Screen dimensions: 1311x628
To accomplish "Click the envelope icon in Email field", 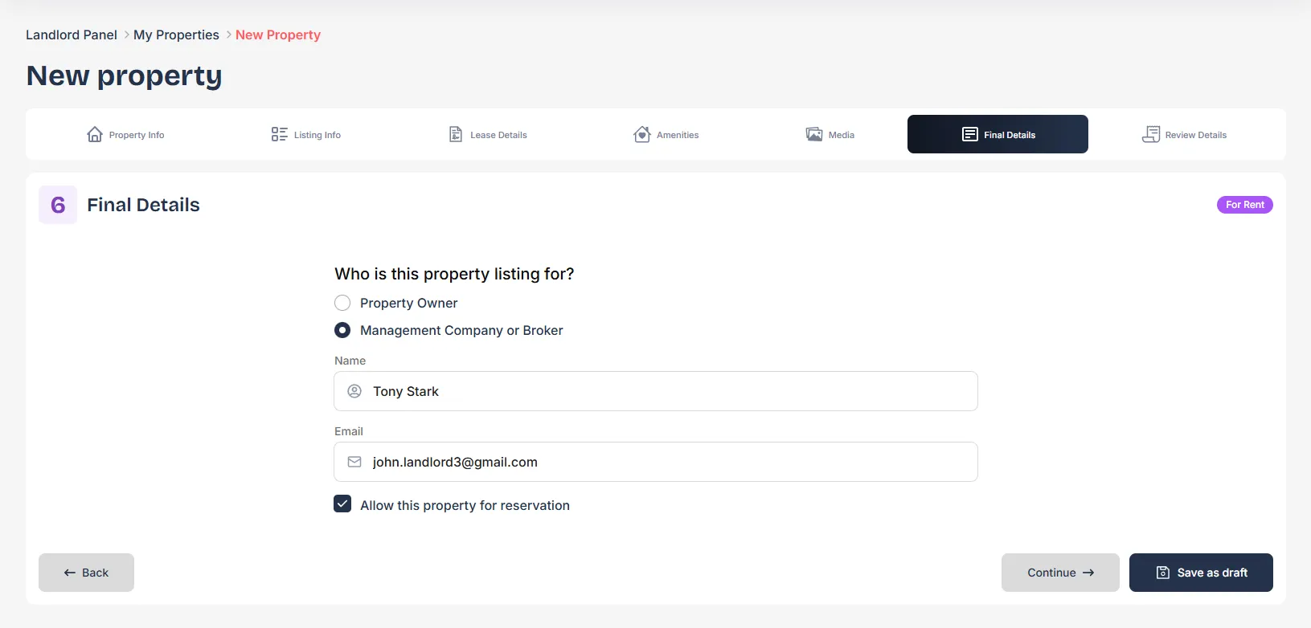I will [x=354, y=462].
